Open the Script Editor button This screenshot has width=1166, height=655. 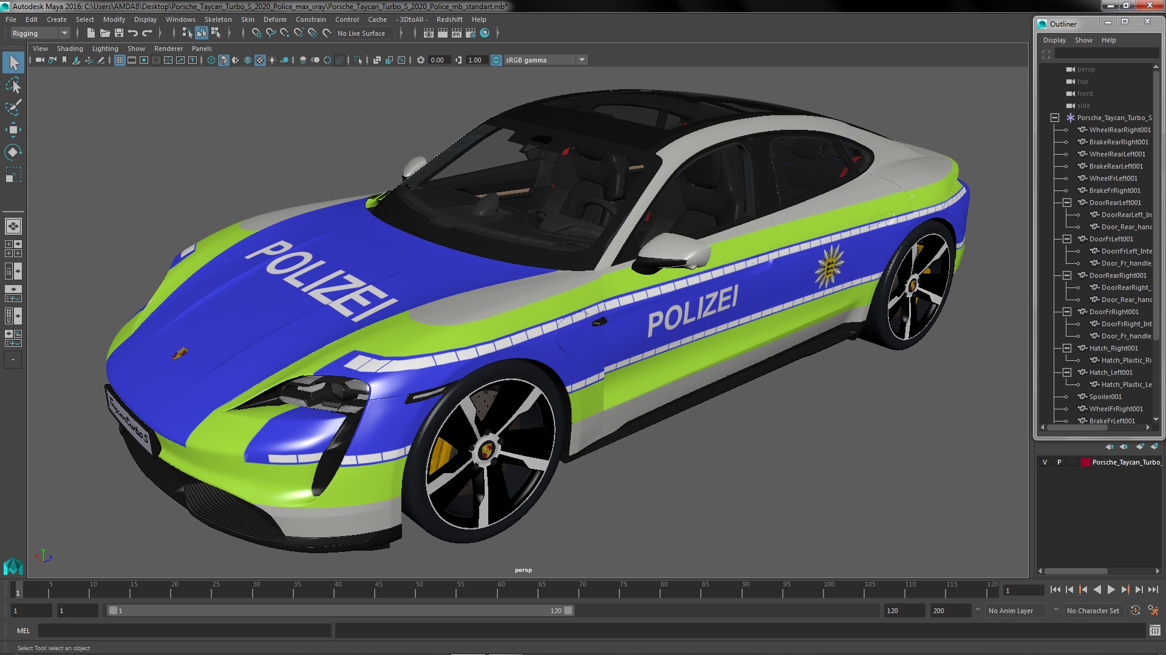(x=1154, y=631)
